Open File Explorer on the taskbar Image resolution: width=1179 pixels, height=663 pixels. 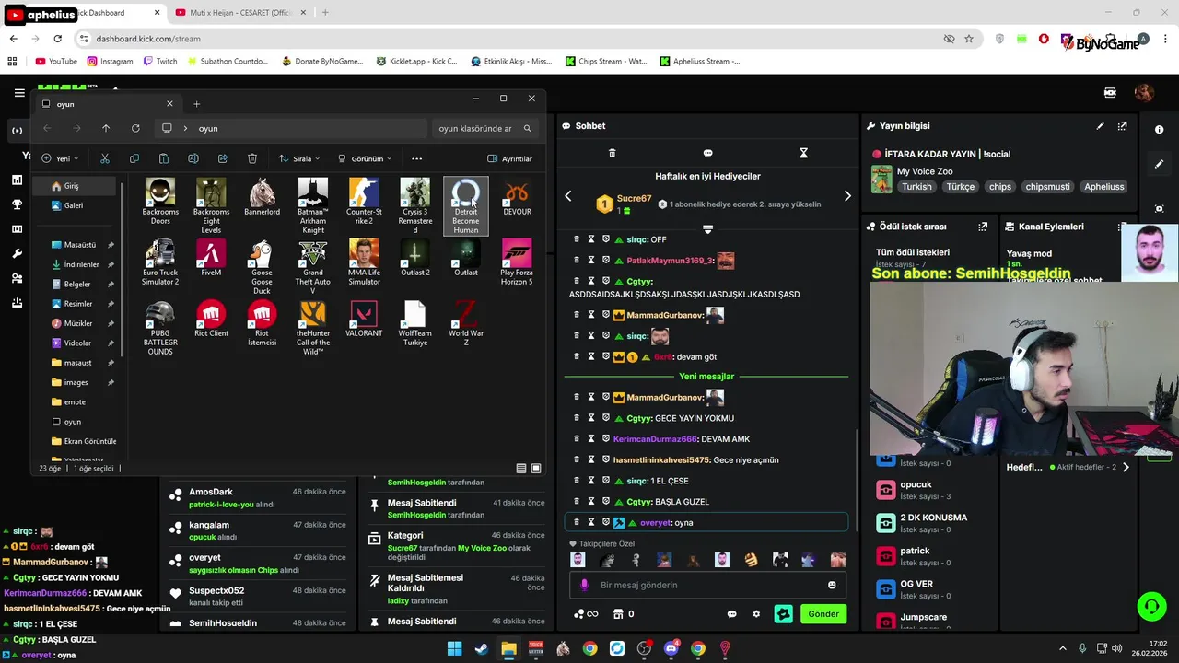(508, 648)
